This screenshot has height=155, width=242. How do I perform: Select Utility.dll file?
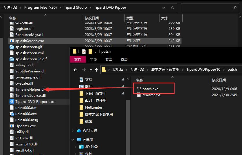tap(22, 132)
